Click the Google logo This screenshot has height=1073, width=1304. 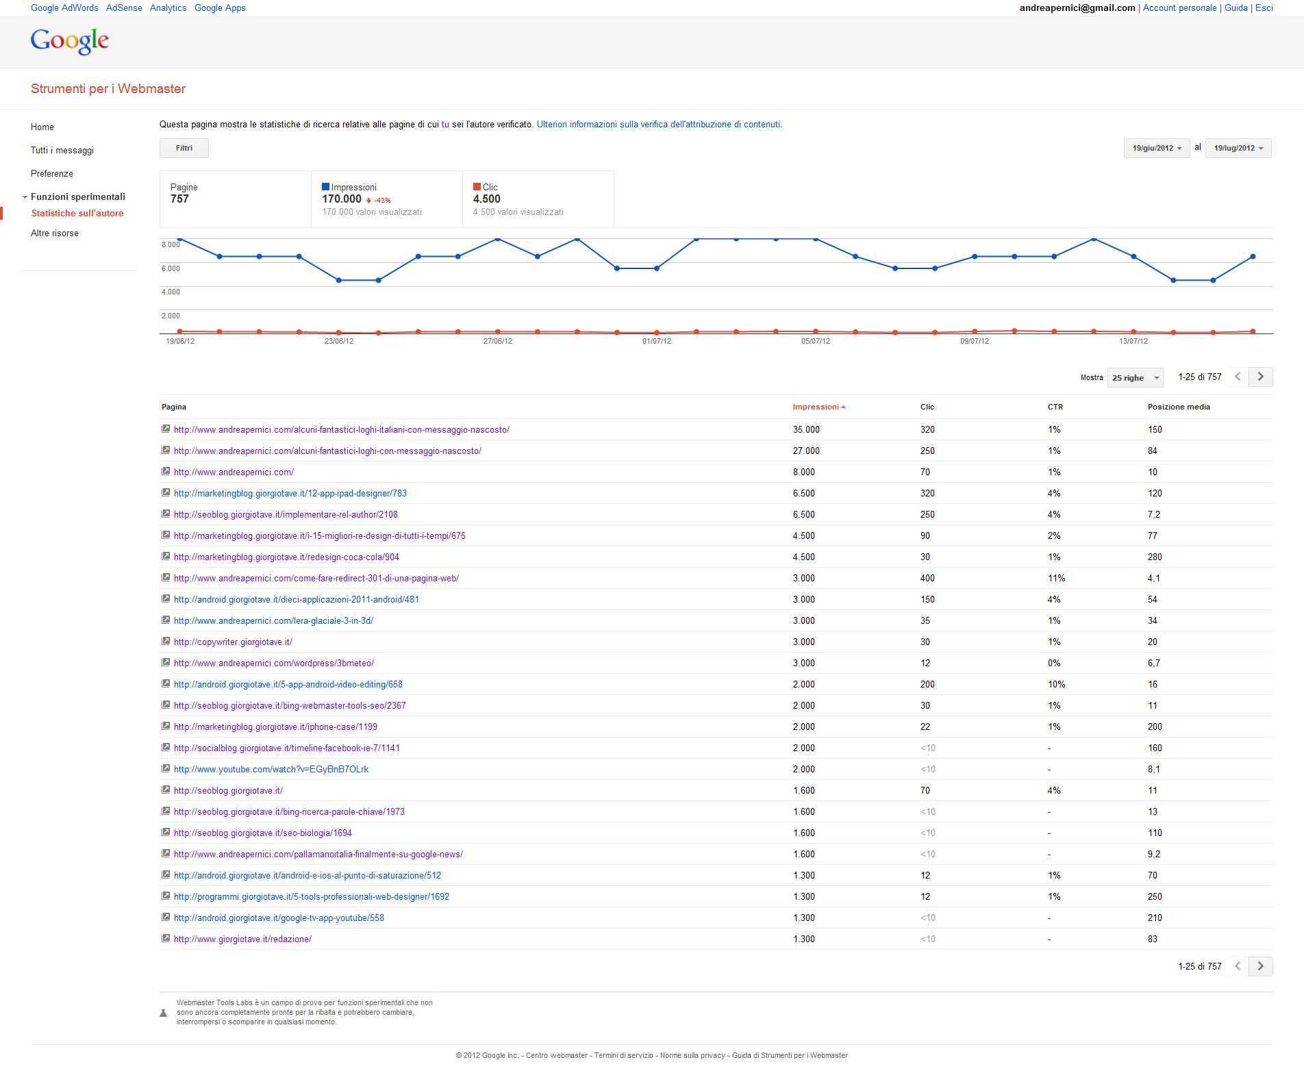[70, 41]
